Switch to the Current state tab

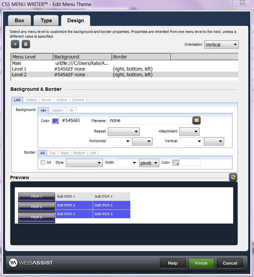point(78,100)
